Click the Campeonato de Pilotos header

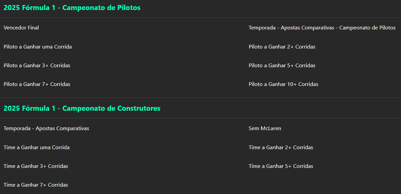tap(72, 8)
